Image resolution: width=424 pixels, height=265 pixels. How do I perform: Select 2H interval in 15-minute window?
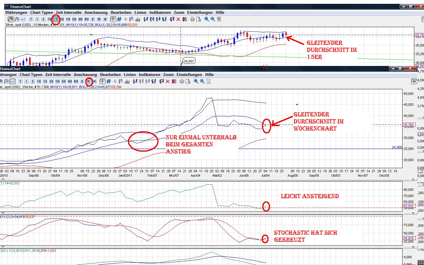pyautogui.click(x=74, y=19)
